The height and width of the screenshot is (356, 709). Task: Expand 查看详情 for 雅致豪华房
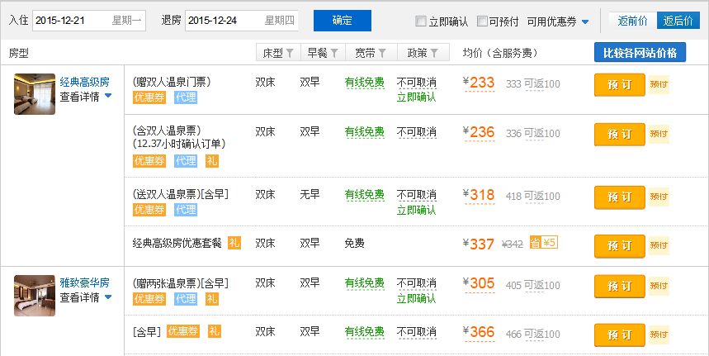[85, 297]
